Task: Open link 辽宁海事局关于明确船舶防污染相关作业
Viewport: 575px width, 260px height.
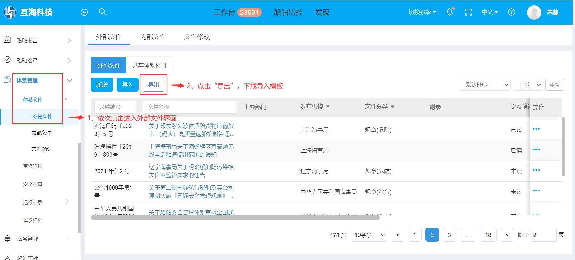Action: pyautogui.click(x=191, y=171)
